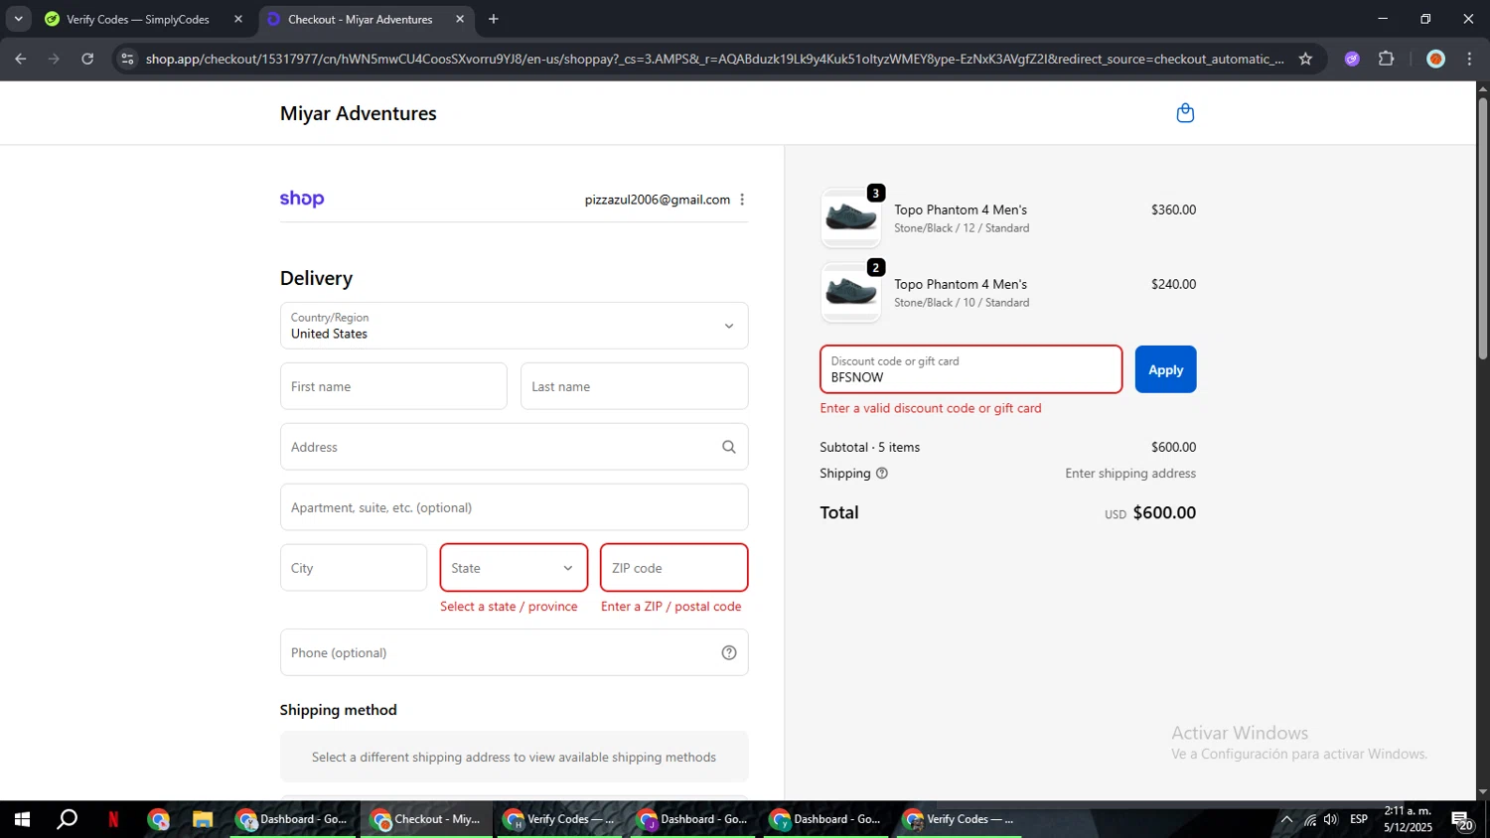This screenshot has height=838, width=1490.
Task: Click the Apply discount button
Action: coord(1165,369)
